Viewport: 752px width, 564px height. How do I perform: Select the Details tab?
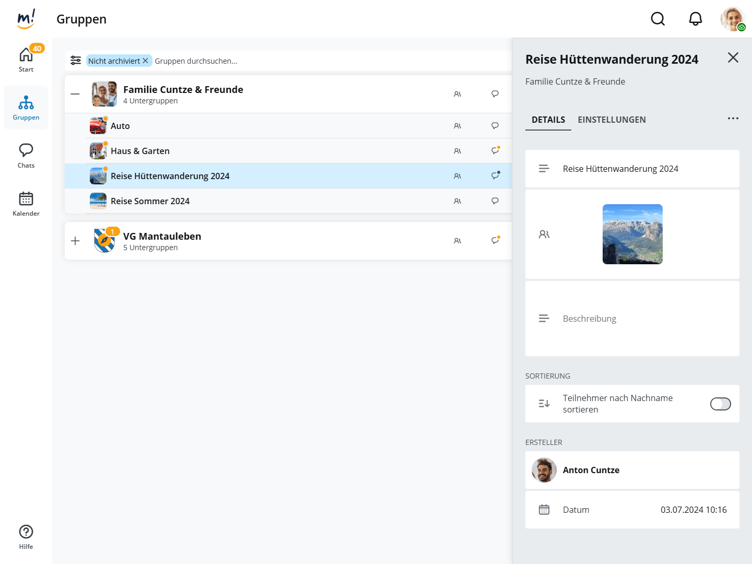click(x=548, y=120)
